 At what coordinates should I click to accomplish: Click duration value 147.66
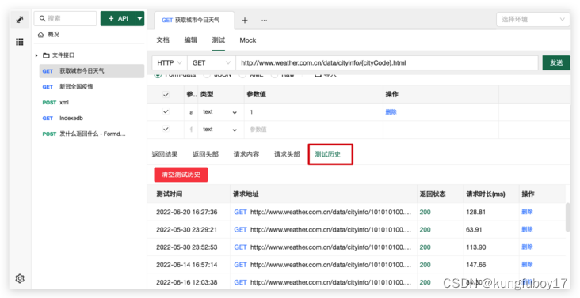pos(475,265)
